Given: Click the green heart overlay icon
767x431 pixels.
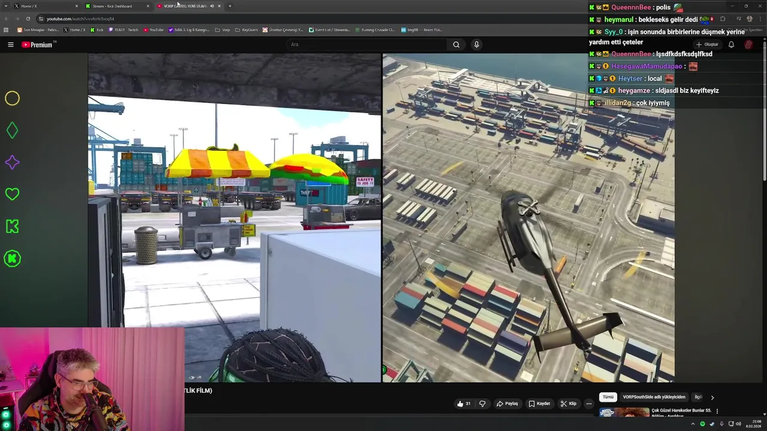Looking at the screenshot, I should point(12,194).
